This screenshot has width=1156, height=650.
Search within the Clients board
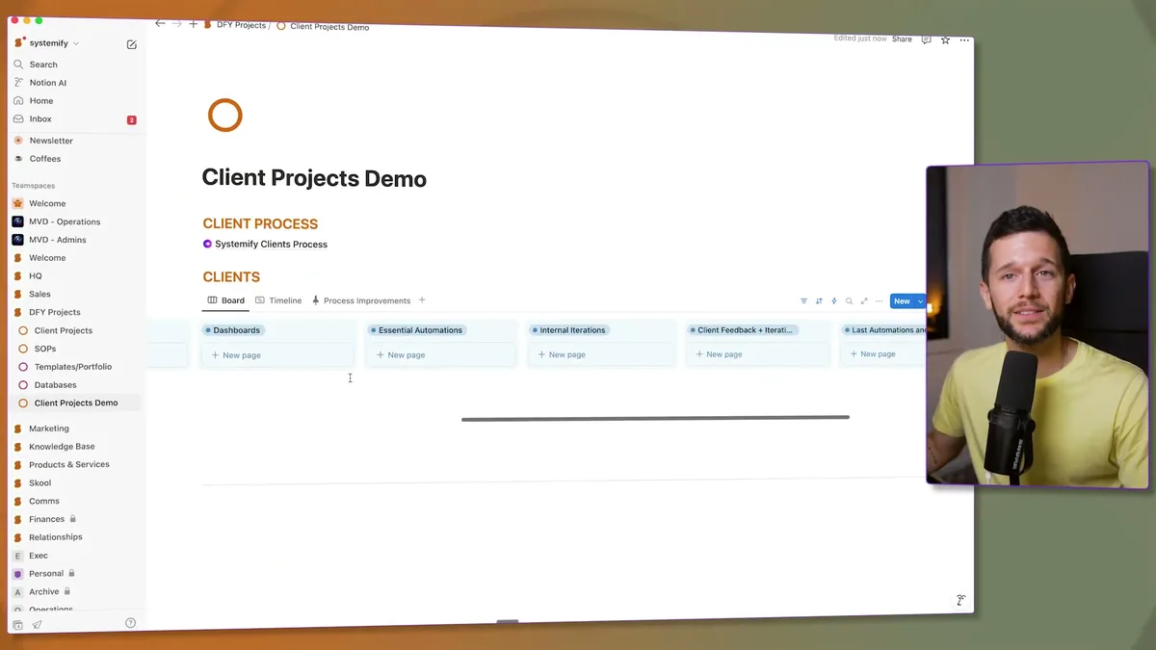coord(849,300)
